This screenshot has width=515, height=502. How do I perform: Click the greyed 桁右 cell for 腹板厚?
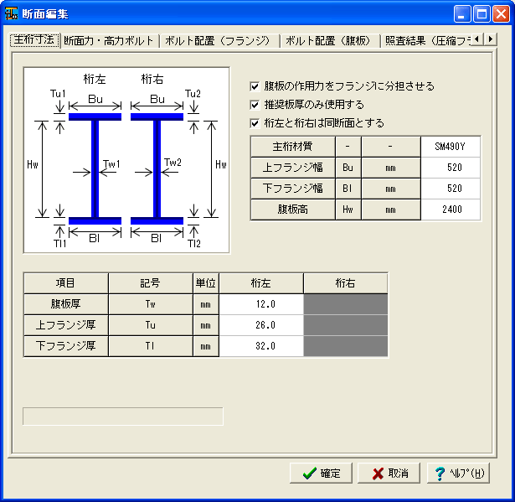[x=346, y=304]
